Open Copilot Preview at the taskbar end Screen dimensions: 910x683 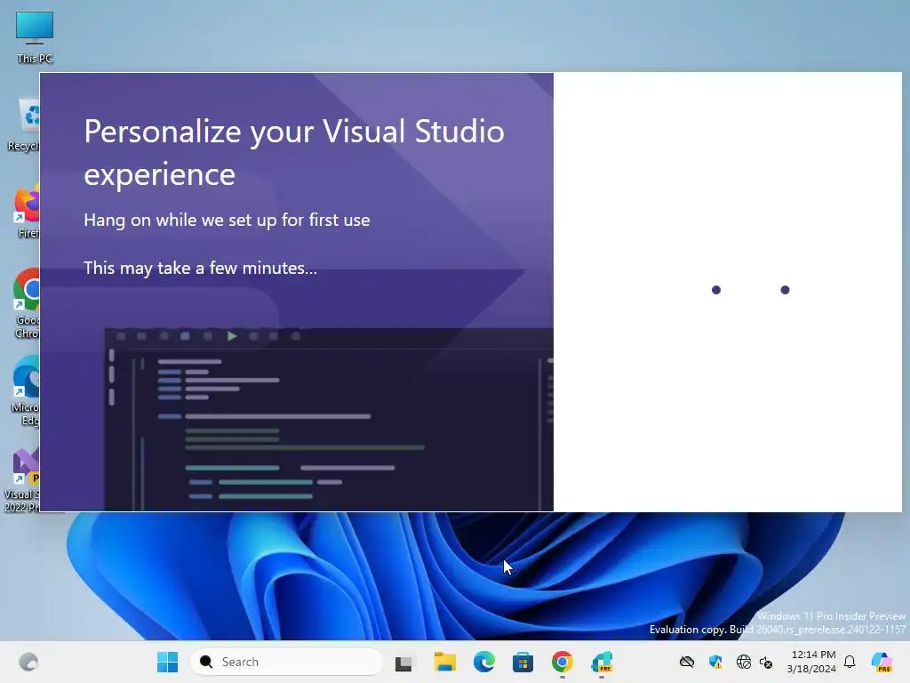click(x=882, y=662)
